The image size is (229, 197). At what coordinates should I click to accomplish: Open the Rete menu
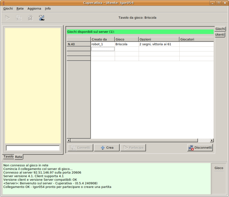(x=20, y=8)
